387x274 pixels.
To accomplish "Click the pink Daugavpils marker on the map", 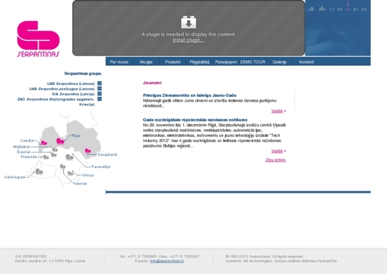I will pos(88,151).
